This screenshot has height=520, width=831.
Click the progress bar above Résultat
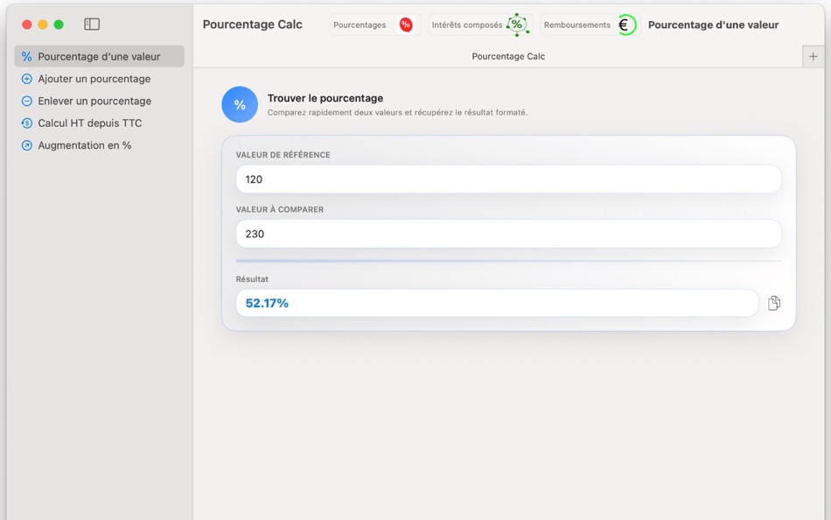pyautogui.click(x=507, y=261)
